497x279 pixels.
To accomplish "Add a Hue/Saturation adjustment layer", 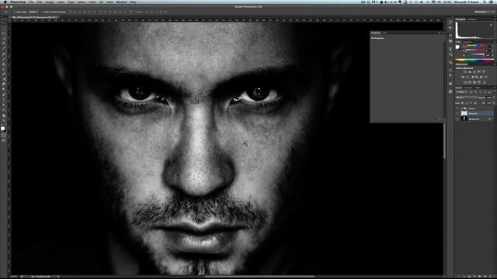I will tap(463, 77).
